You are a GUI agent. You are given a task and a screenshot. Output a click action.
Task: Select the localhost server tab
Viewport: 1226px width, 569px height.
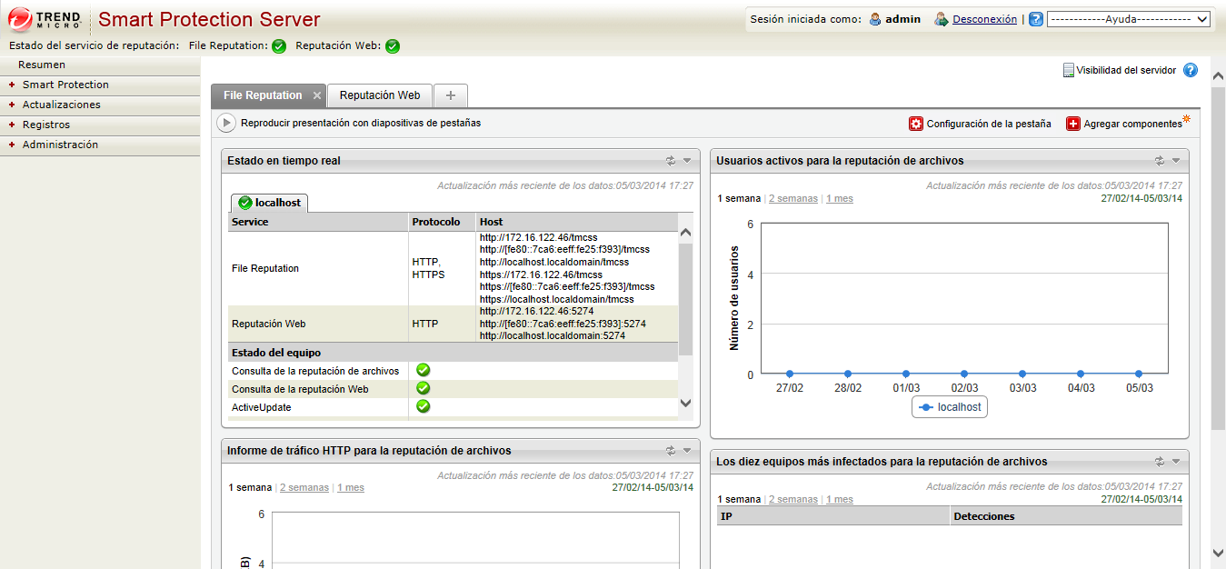pyautogui.click(x=270, y=203)
